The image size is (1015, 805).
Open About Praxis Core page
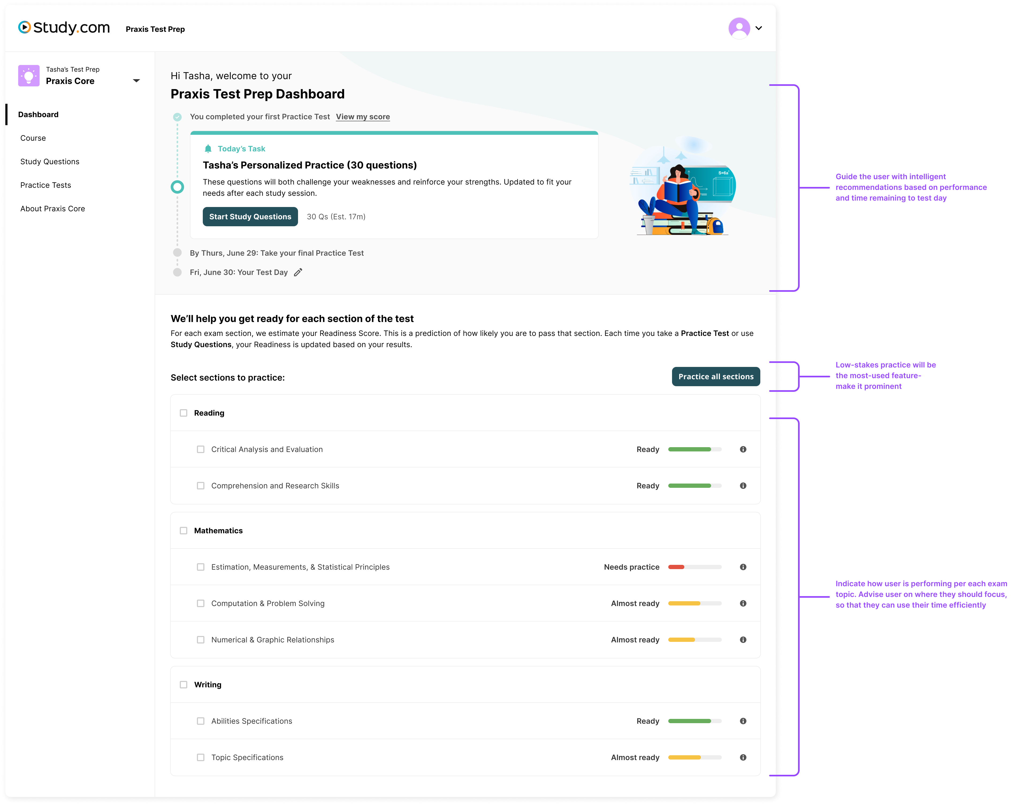52,209
